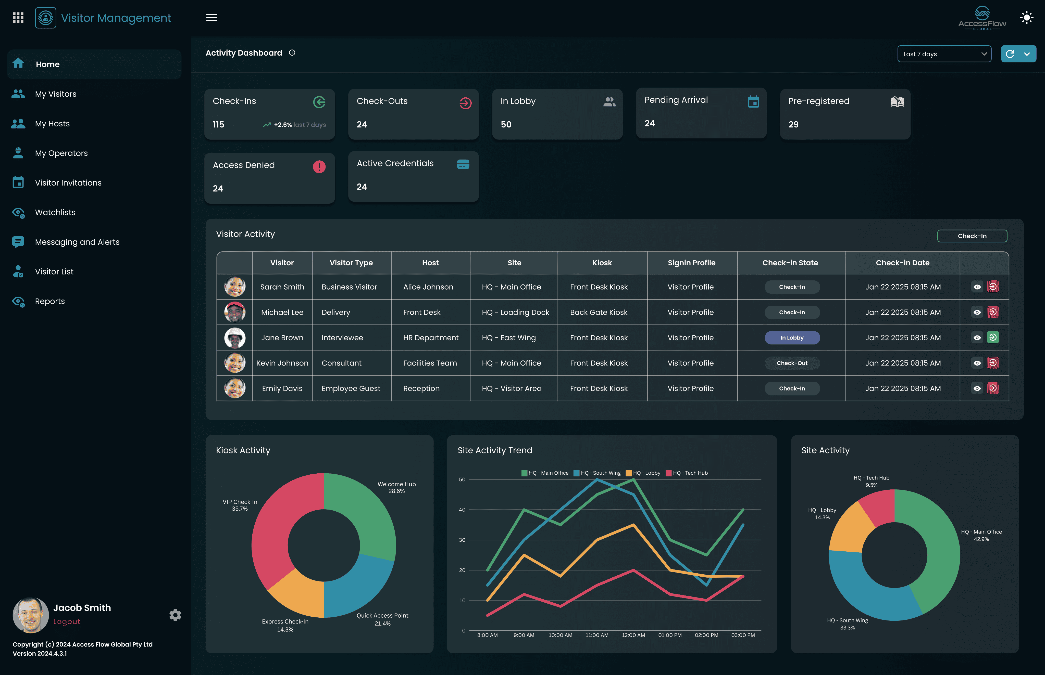Click the Messaging and Alerts chat icon

pyautogui.click(x=18, y=242)
